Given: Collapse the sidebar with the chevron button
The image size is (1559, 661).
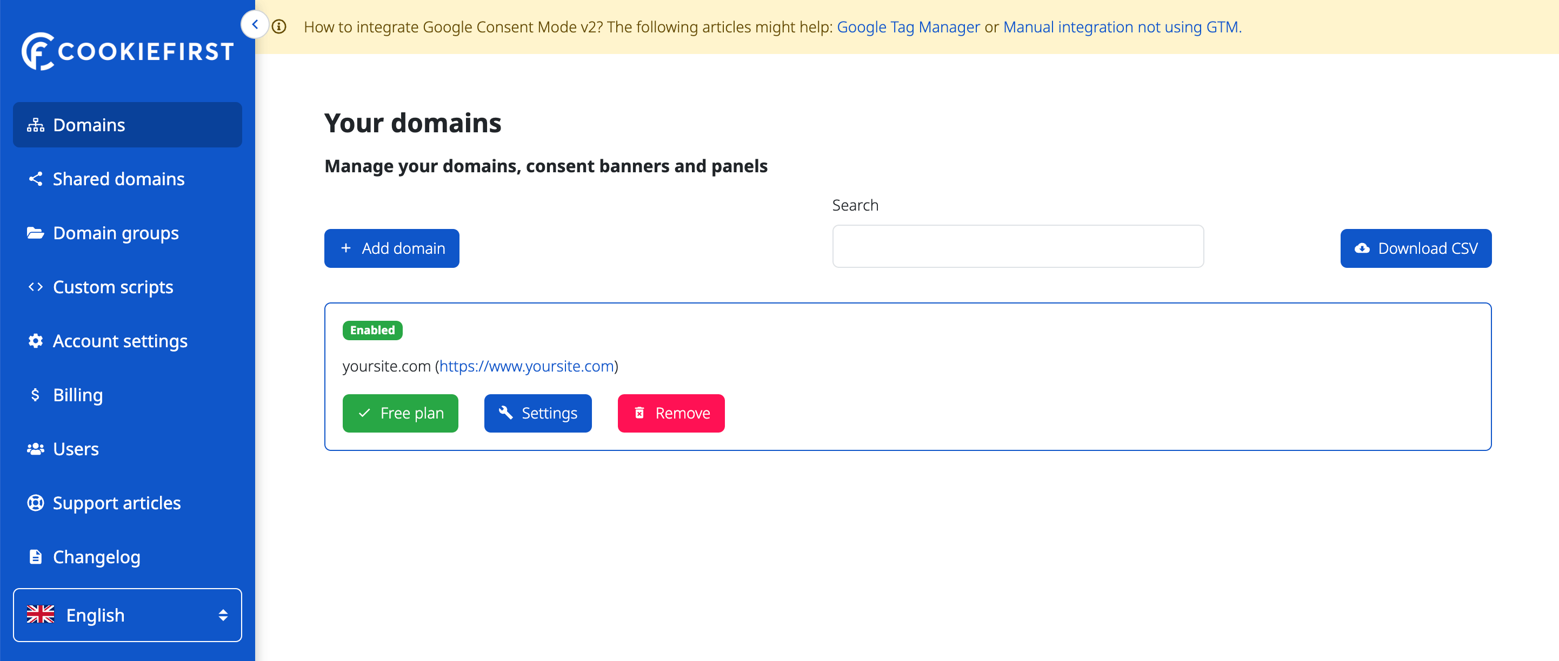Looking at the screenshot, I should (x=255, y=25).
